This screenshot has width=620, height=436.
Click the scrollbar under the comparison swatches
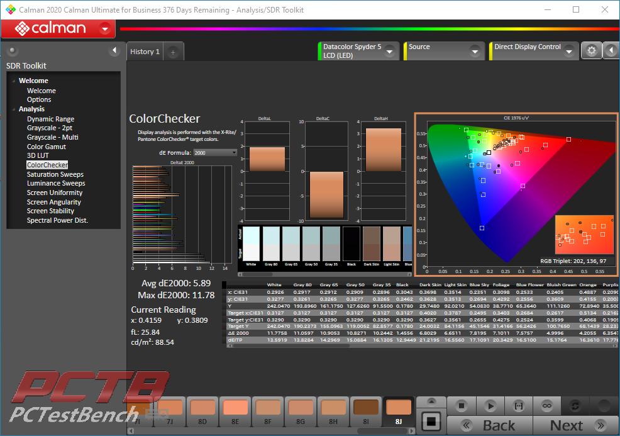tap(324, 274)
